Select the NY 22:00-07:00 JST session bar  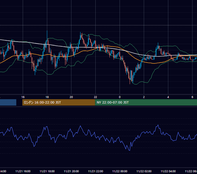click(146, 102)
